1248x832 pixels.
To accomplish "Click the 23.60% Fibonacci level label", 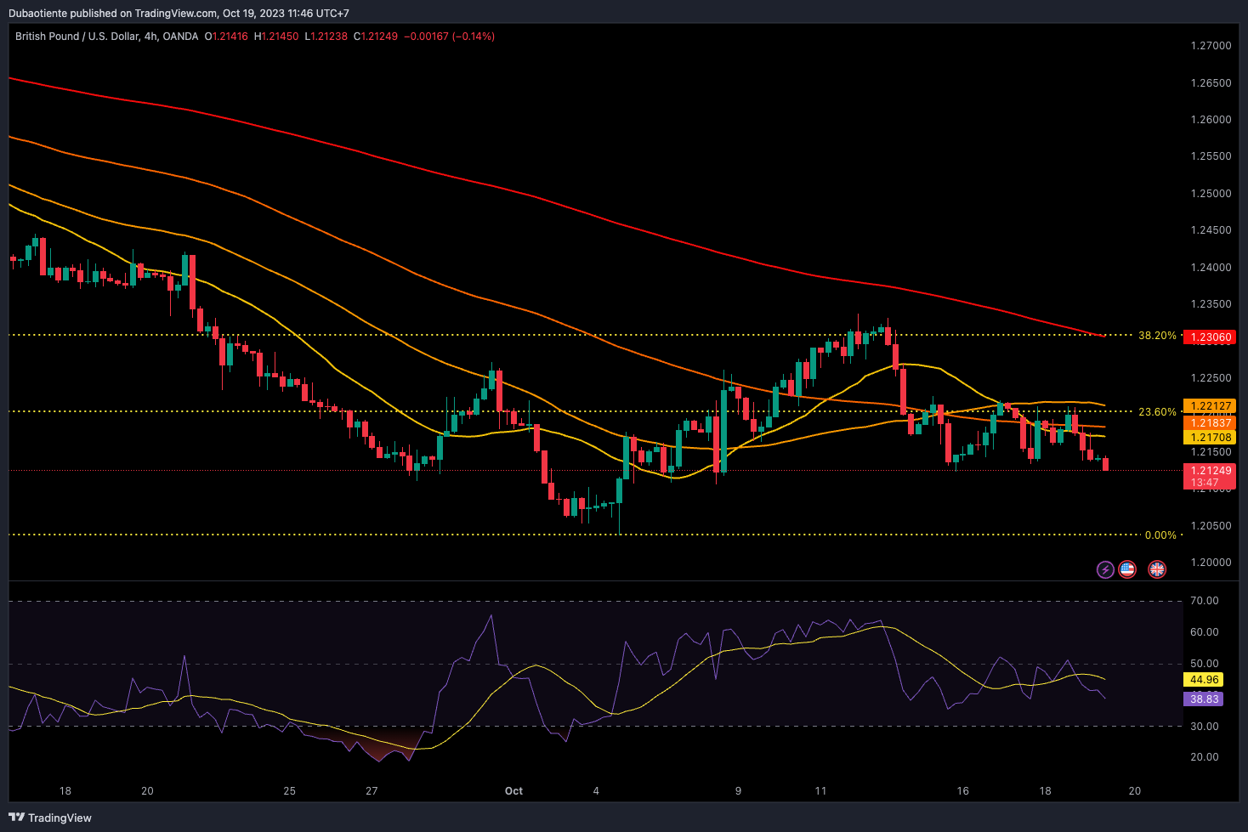I will tap(1157, 412).
